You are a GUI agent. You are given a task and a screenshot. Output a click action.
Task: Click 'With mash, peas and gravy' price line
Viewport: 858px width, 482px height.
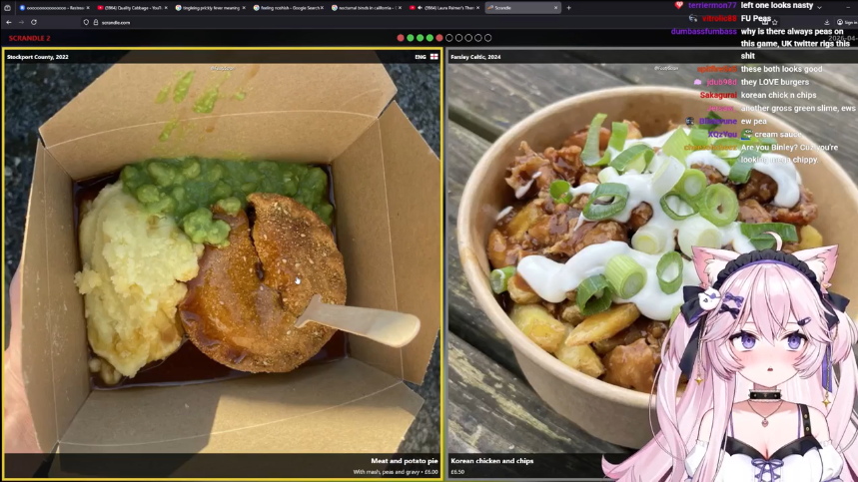point(396,472)
